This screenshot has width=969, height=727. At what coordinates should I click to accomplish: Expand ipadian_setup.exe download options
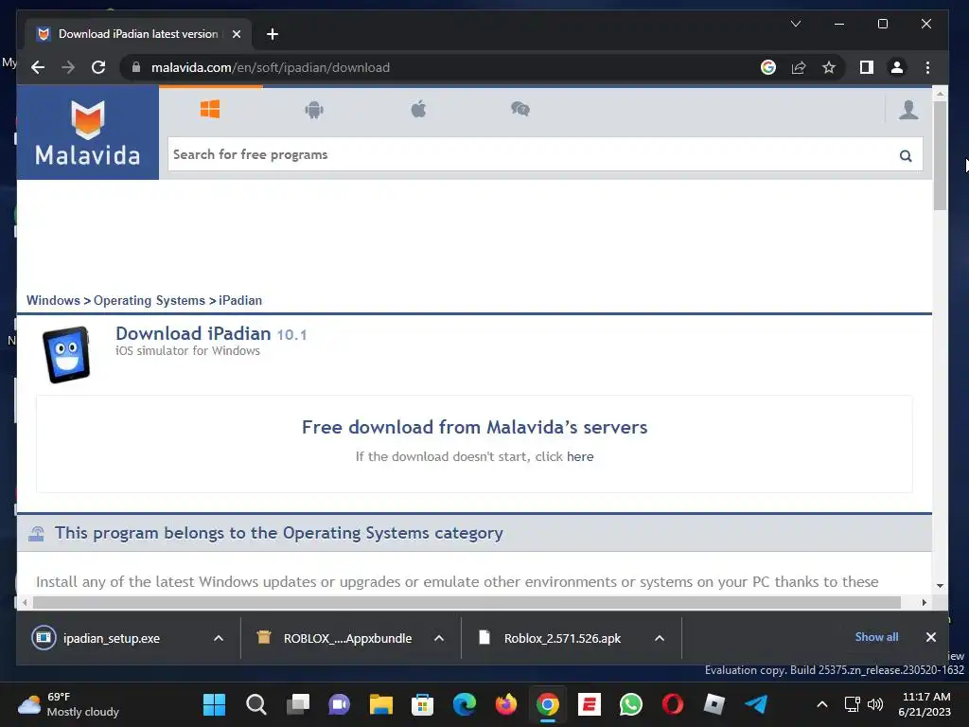click(x=219, y=638)
